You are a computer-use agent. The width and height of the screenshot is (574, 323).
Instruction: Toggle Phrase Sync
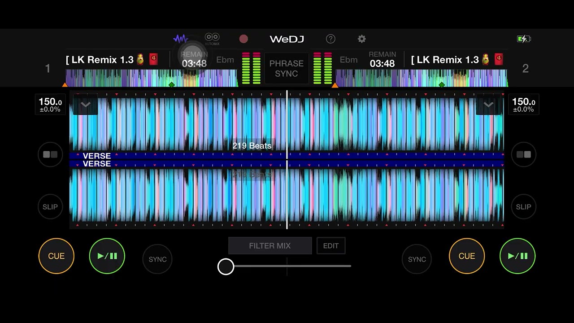point(286,68)
